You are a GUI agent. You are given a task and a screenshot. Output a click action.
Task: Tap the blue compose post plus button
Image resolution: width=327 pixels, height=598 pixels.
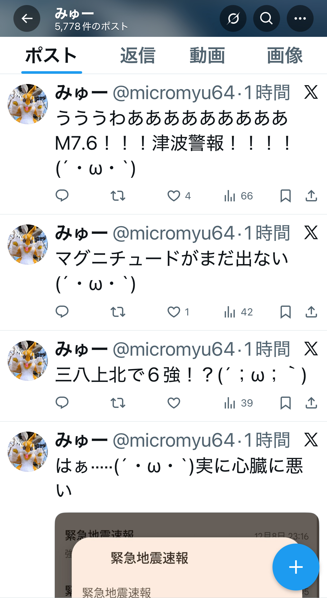tap(296, 567)
